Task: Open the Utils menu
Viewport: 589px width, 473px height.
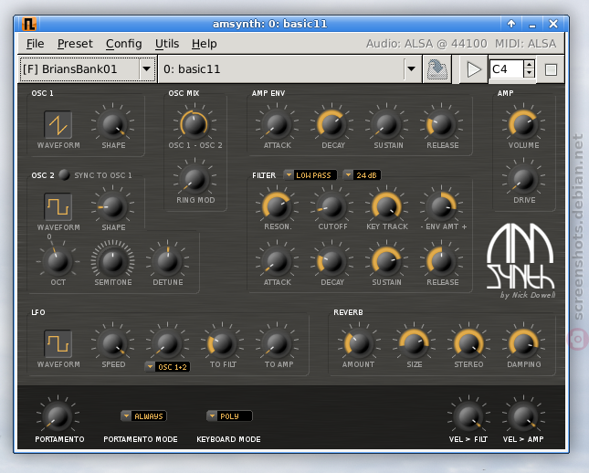Action: [x=167, y=44]
